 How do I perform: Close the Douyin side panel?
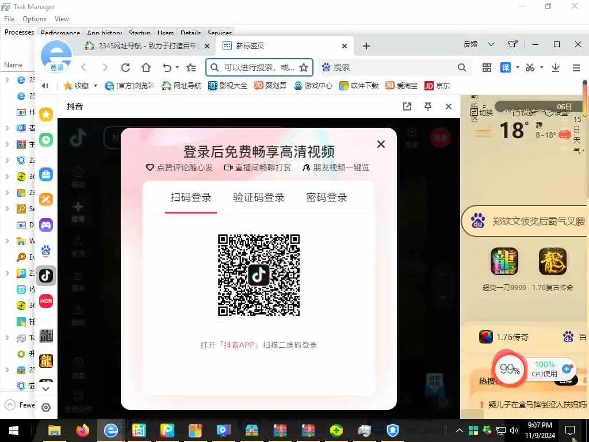click(449, 106)
